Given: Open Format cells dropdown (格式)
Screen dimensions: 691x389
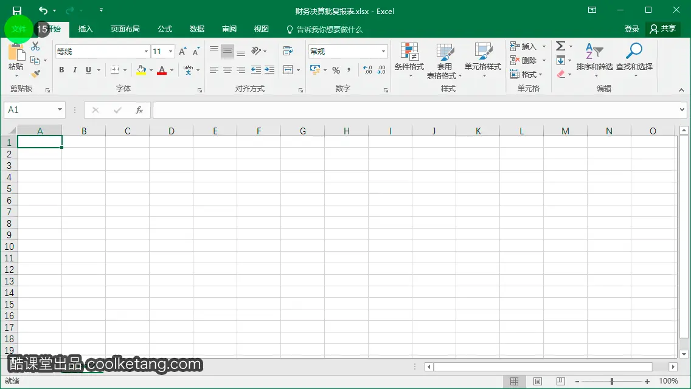Looking at the screenshot, I should 527,74.
